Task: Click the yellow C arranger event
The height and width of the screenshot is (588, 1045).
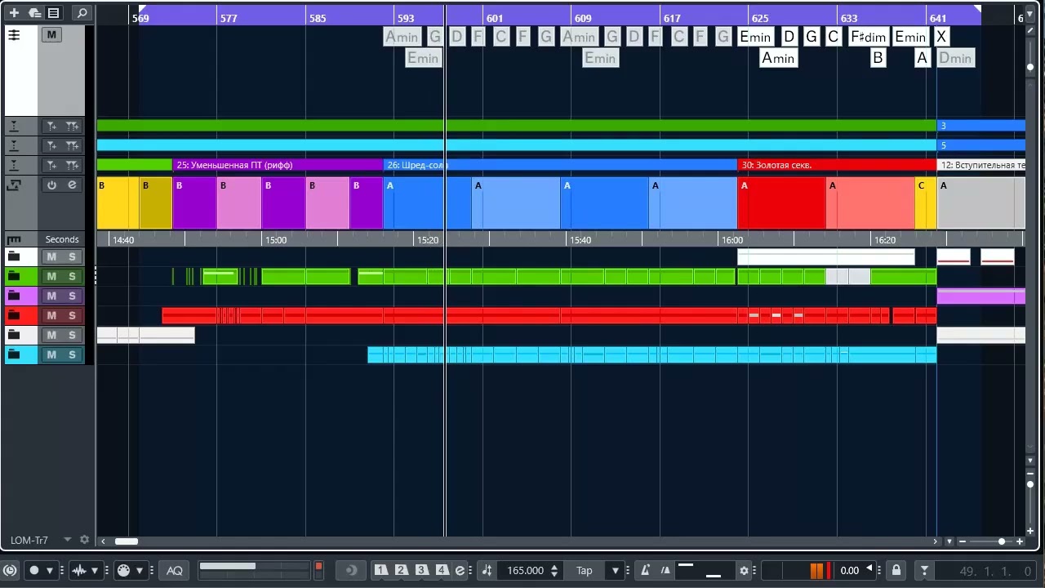Action: point(925,203)
